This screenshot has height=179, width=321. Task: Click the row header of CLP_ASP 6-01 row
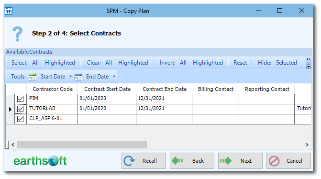pyautogui.click(x=10, y=119)
